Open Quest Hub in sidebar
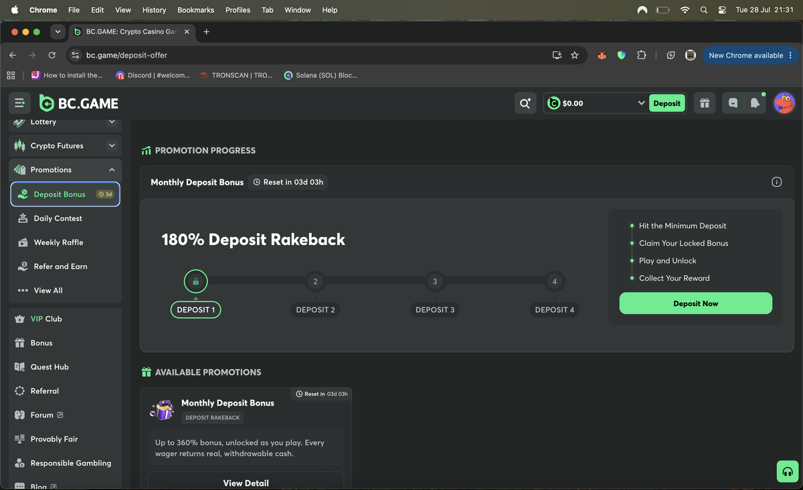Image resolution: width=803 pixels, height=490 pixels. [66, 367]
